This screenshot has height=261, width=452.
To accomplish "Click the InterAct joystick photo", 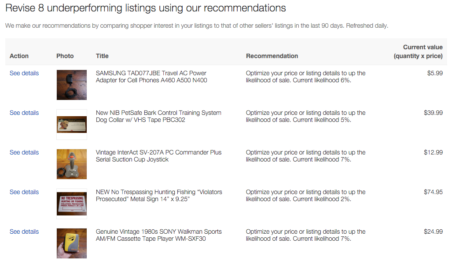I will pos(72,164).
